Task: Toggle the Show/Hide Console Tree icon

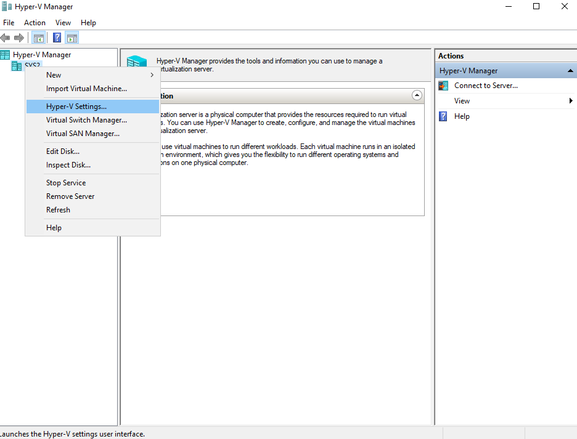Action: tap(38, 38)
